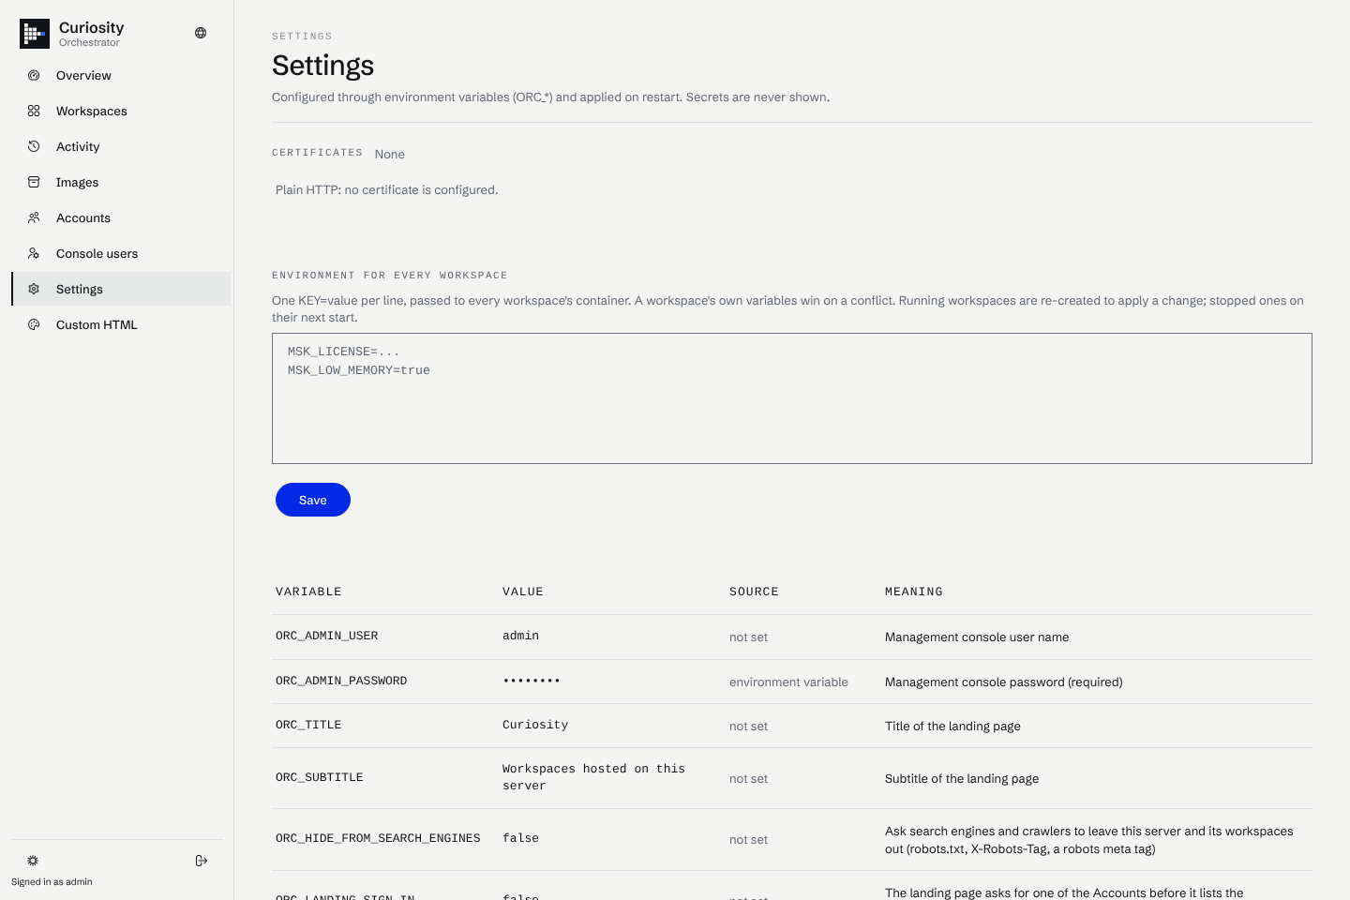Viewport: 1350px width, 900px height.
Task: Open the Accounts page
Action: coord(121,217)
